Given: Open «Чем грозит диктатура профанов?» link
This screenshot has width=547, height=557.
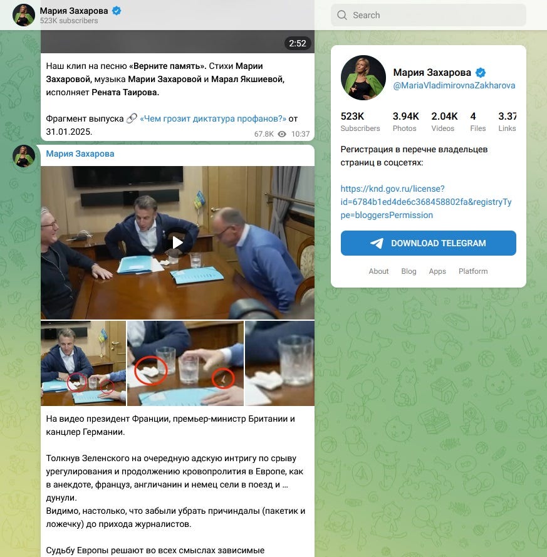Looking at the screenshot, I should [213, 118].
